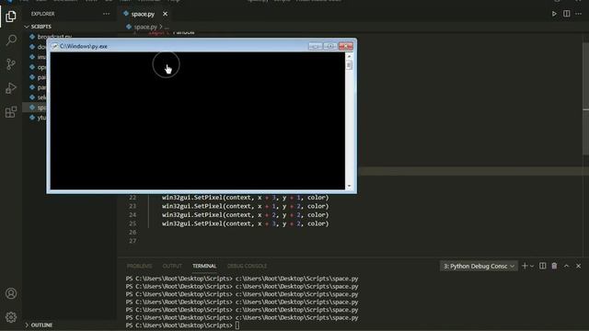The image size is (589, 331).
Task: Open the editor's more actions ellipsis
Action: tap(579, 14)
